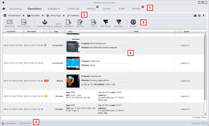Enable the Agent column checkbox
The image size is (209, 126).
pos(181,31)
